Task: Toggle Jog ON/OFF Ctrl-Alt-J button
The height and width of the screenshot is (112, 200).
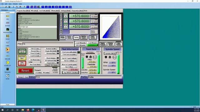Action: 71,72
